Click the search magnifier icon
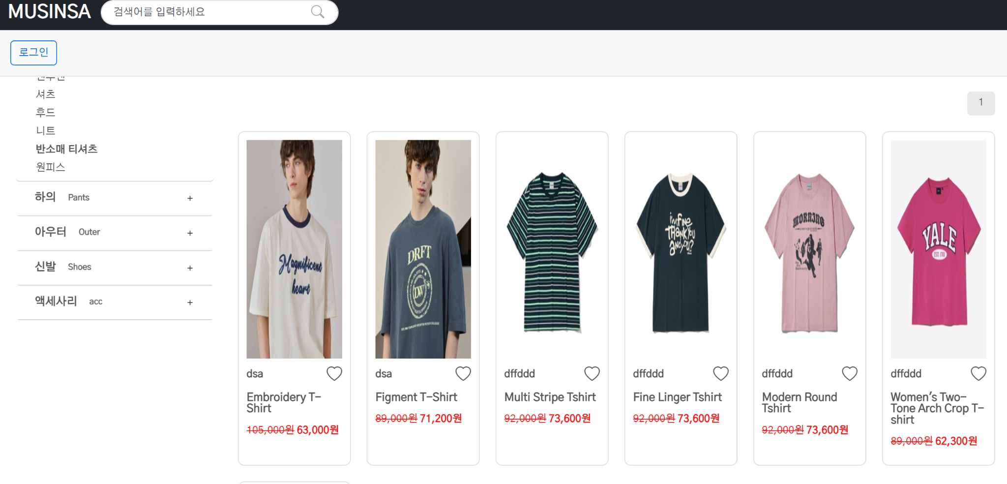This screenshot has height=484, width=1007. coord(318,12)
